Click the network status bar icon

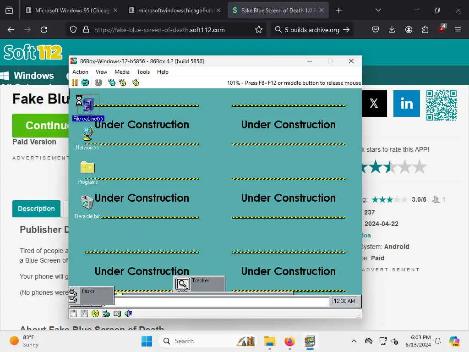point(106,313)
